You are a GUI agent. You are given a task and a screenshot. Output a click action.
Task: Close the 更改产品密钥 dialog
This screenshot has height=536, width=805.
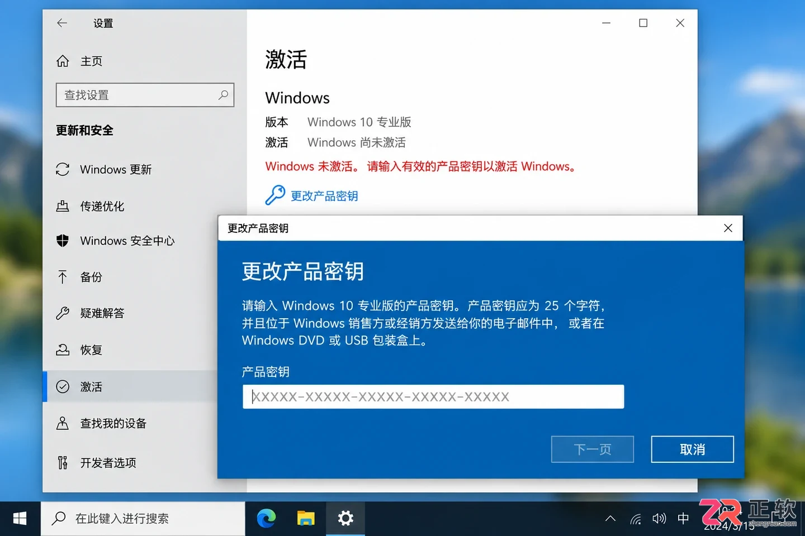pyautogui.click(x=728, y=228)
